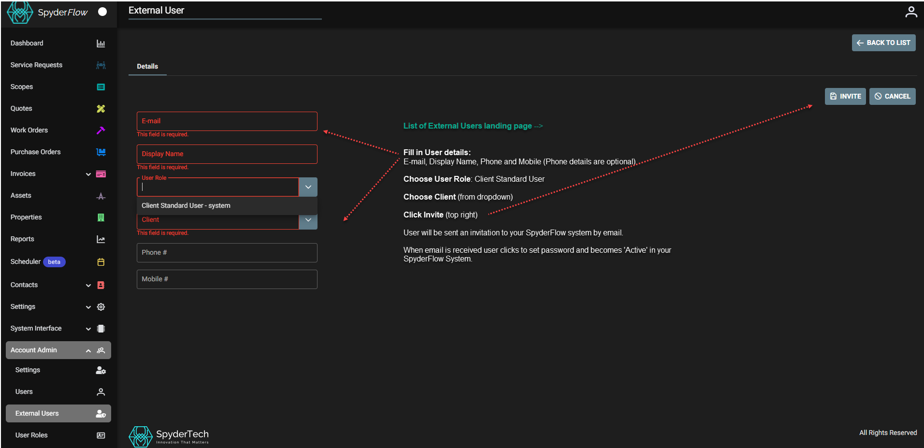Click the Purchase Orders cart icon
924x448 pixels.
101,152
